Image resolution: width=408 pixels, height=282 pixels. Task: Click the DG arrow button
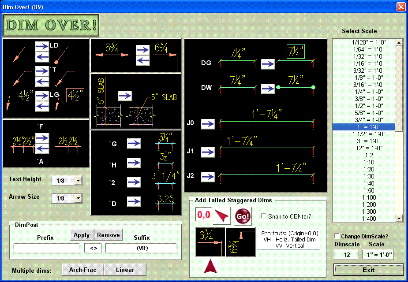tap(268, 64)
